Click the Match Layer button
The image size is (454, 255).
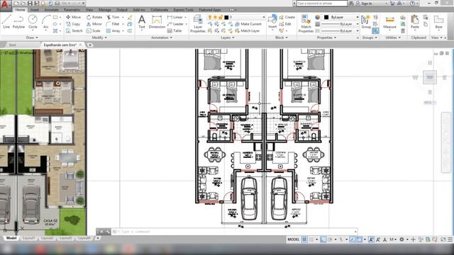(x=247, y=30)
